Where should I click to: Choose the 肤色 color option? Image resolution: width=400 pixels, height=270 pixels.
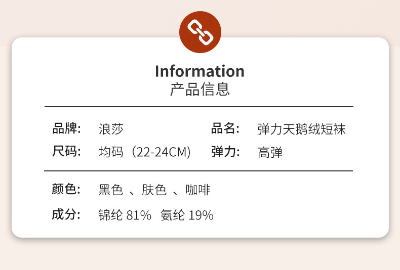click(x=154, y=190)
